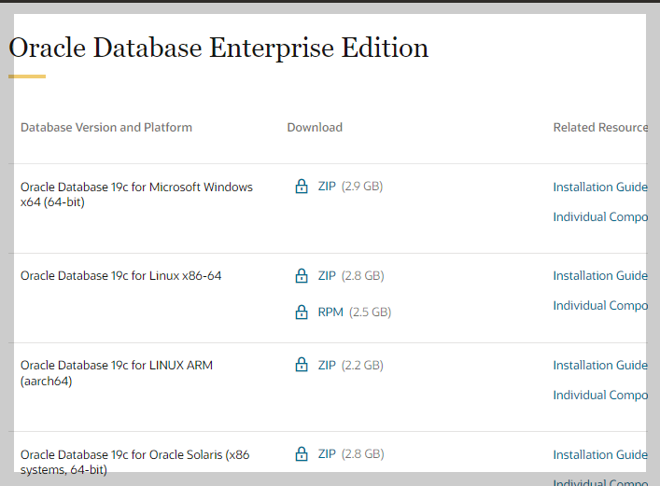This screenshot has height=486, width=660.
Task: Open Installation Guide for Oracle Solaris
Action: (599, 455)
